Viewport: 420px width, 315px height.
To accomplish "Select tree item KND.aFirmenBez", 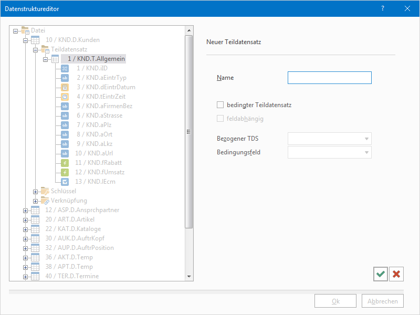I will tap(104, 106).
